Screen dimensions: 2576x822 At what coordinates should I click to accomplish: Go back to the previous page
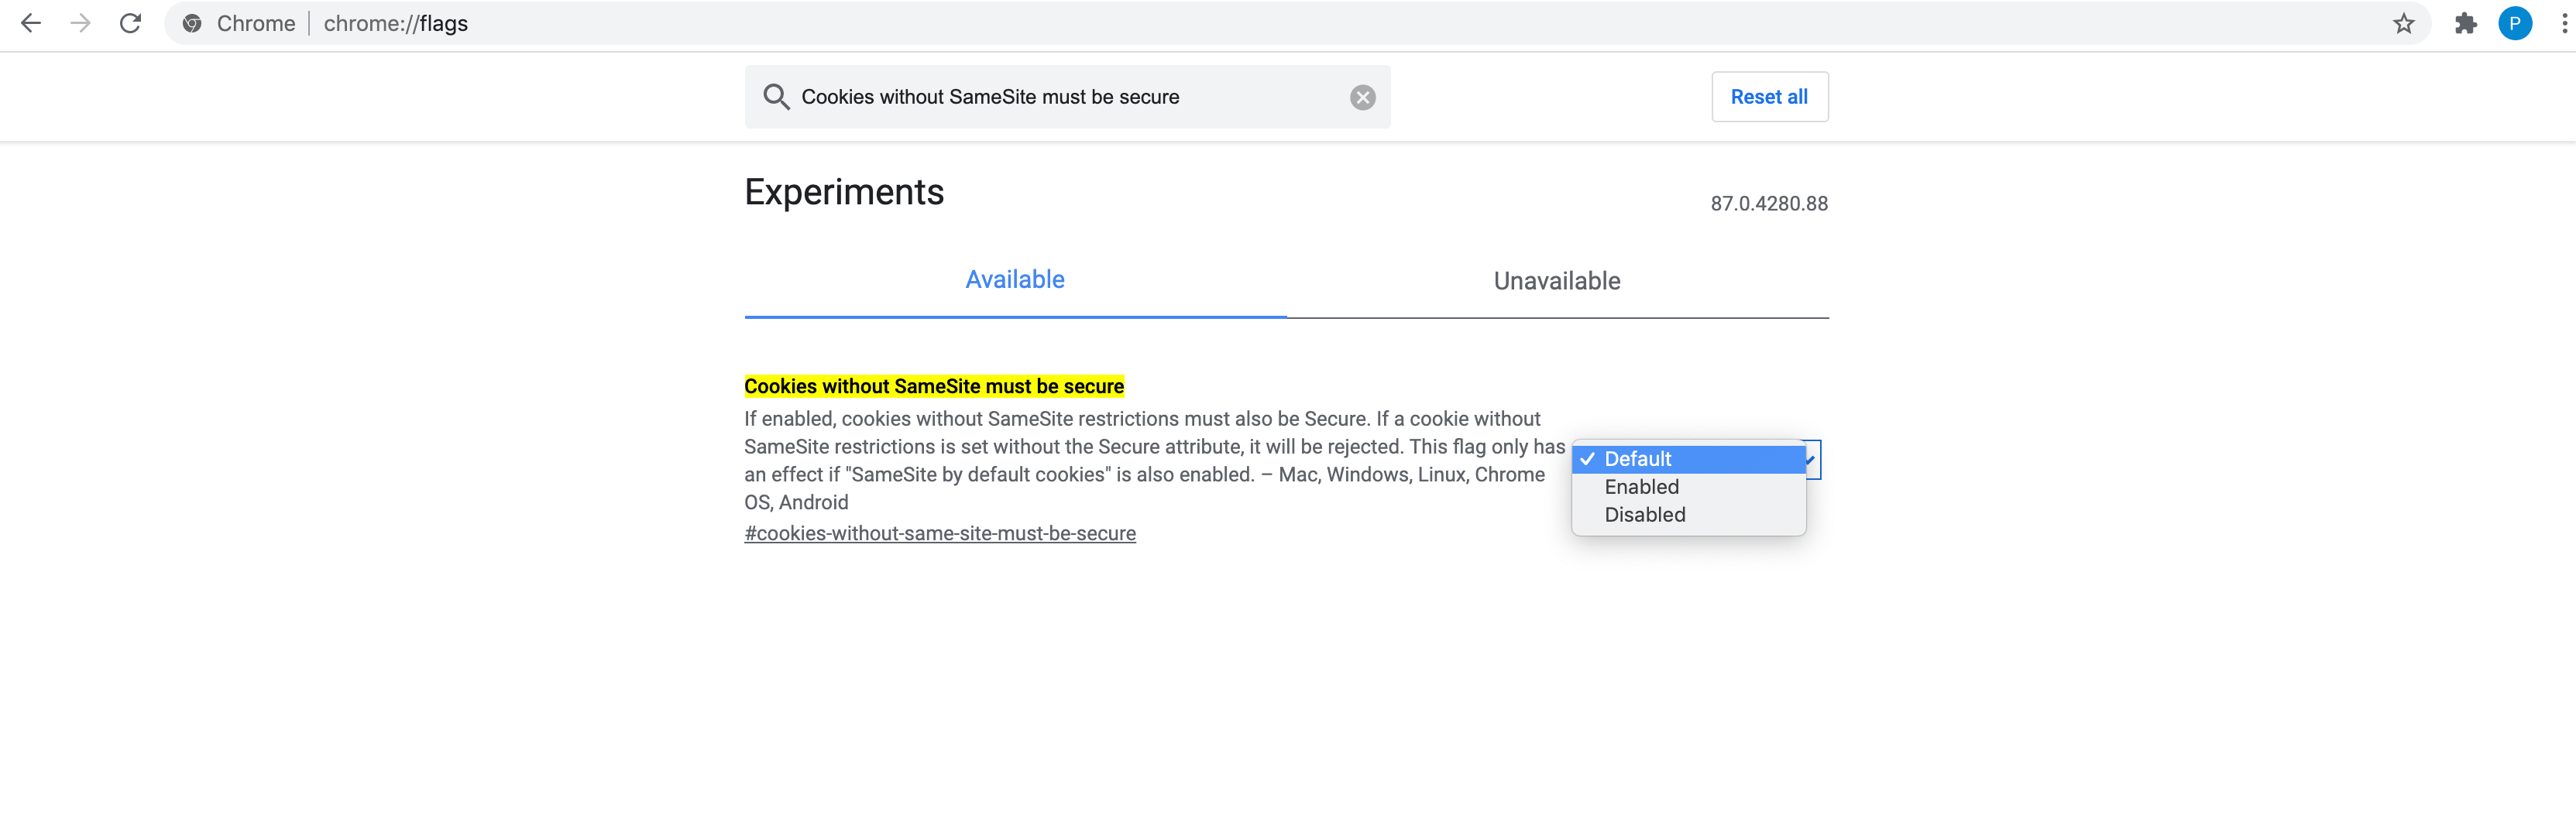31,23
